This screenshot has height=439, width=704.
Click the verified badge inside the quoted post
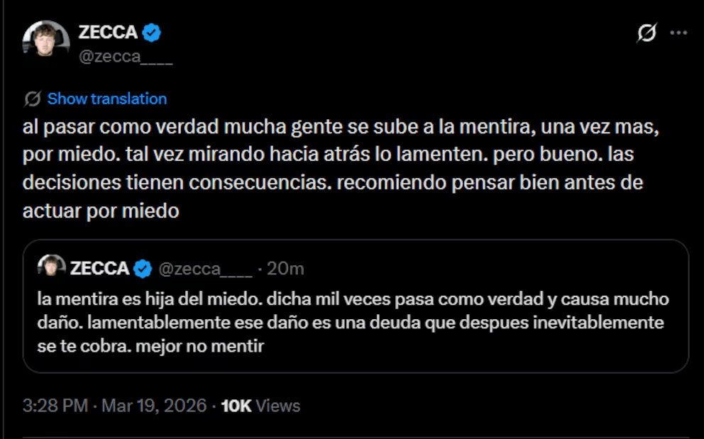click(x=143, y=269)
